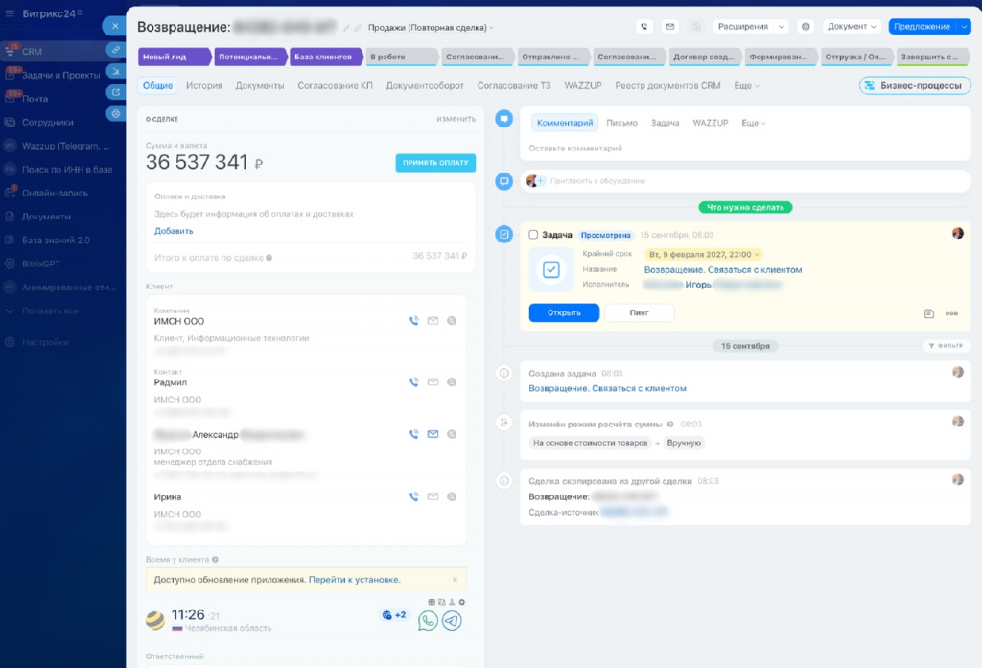Click the Пинг button on the task card
The height and width of the screenshot is (668, 982).
(640, 312)
